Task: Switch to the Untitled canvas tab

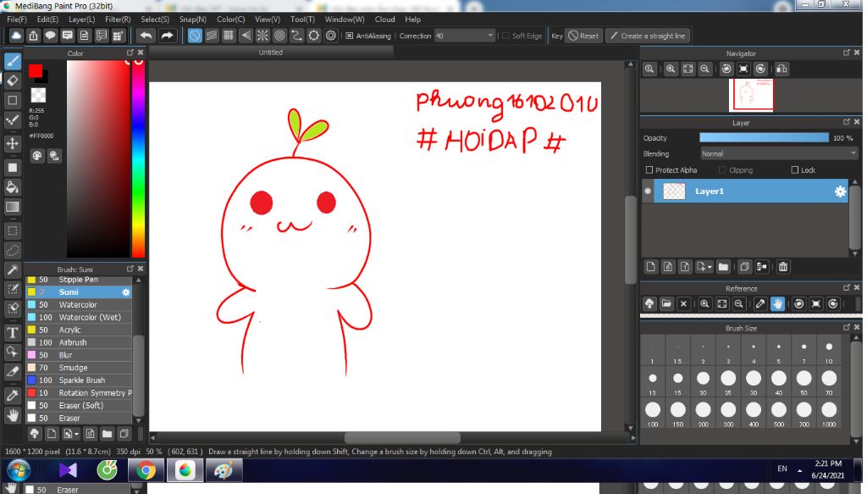Action: 271,53
